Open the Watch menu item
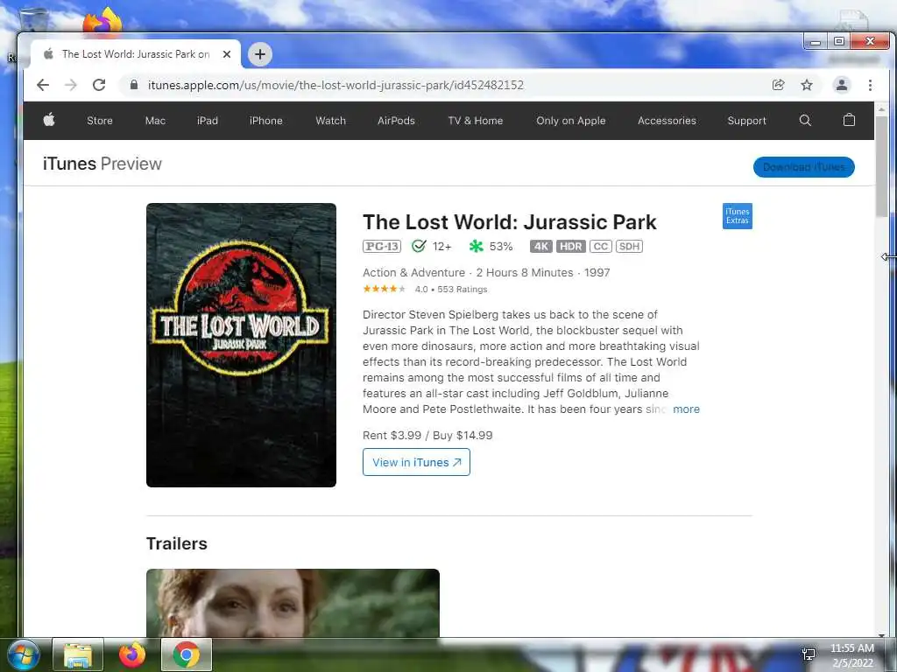The image size is (897, 672). click(x=330, y=121)
